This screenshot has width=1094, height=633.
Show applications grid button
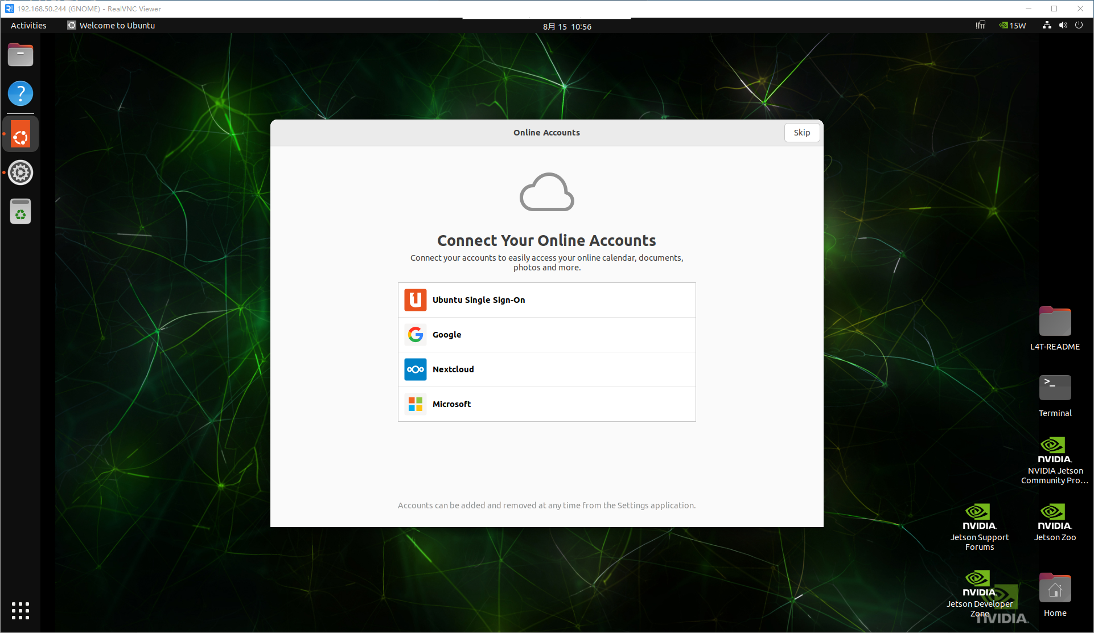20,610
